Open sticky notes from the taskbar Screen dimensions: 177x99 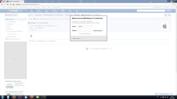click(x=38, y=97)
